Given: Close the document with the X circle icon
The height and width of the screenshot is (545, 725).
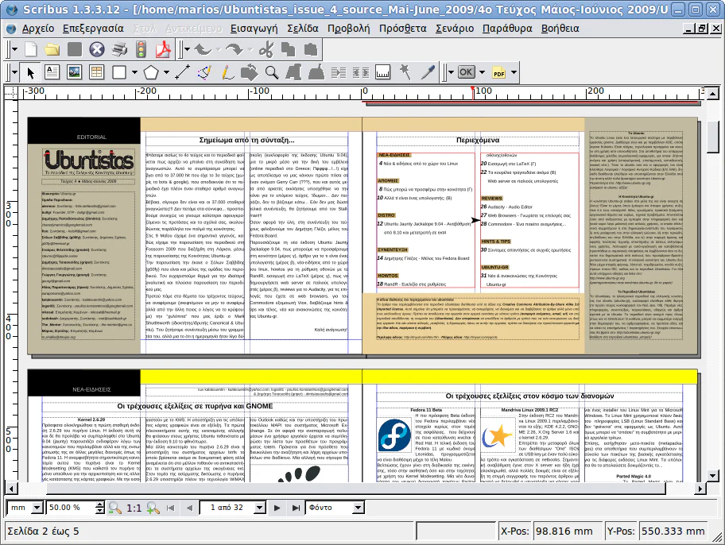Looking at the screenshot, I should pyautogui.click(x=97, y=49).
